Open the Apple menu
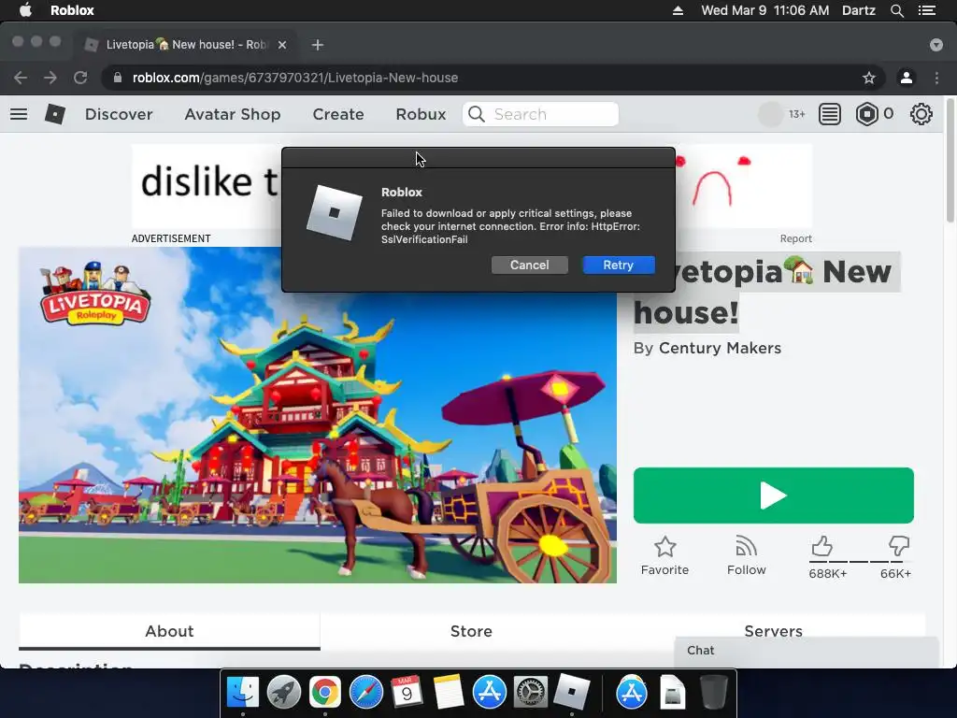The width and height of the screenshot is (957, 718). 25,10
